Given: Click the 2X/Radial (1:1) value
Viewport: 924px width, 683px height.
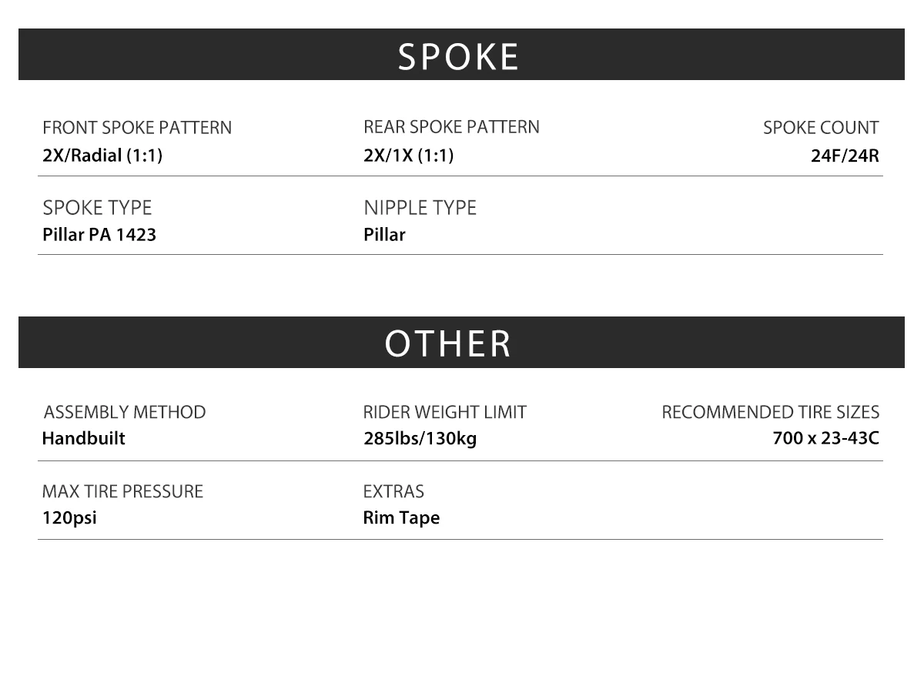Looking at the screenshot, I should 102,156.
